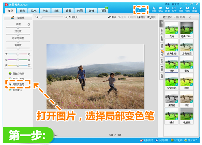202x145 pixels.
Task: Switch to the 文字 tab
Action: [45, 11]
